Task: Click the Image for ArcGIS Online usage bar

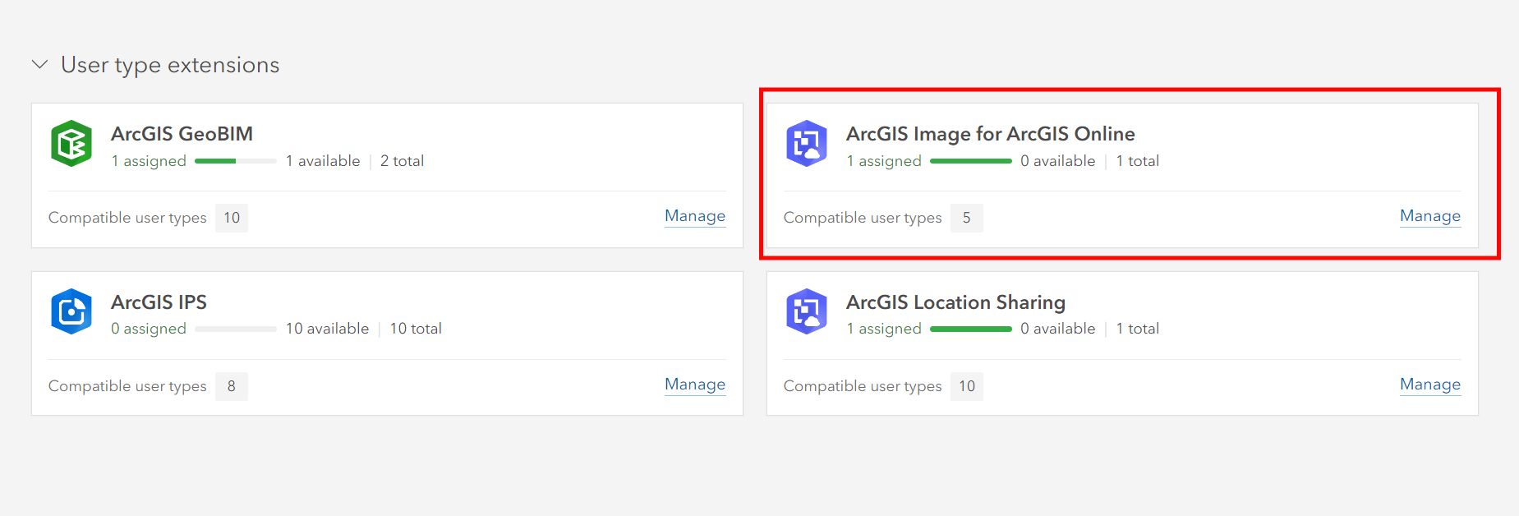Action: 970,161
